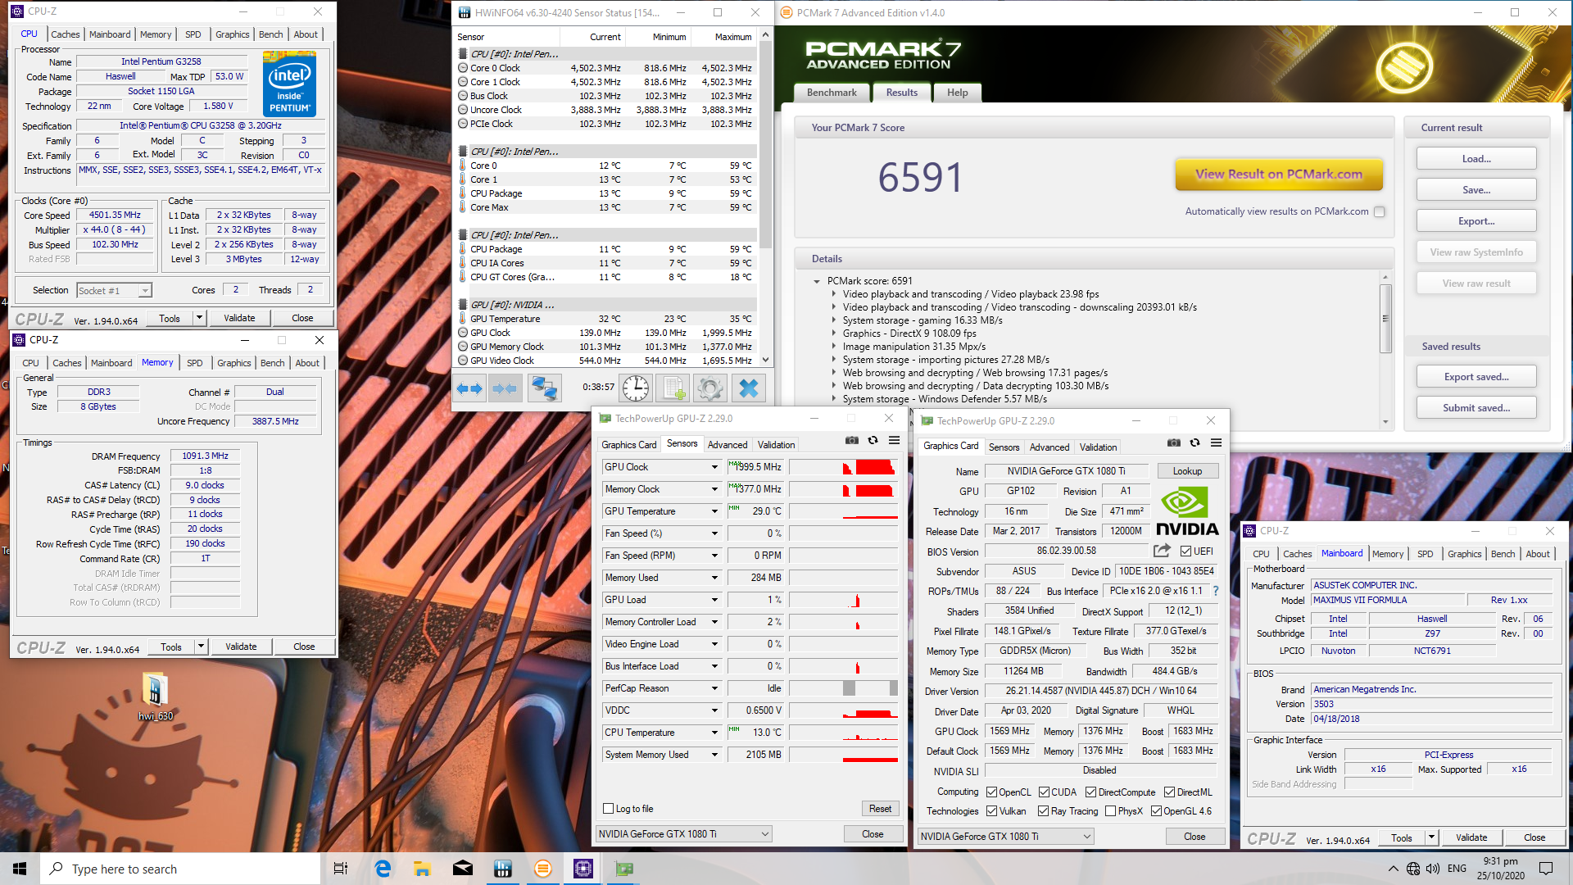Switch to PCMark Benchmark tab
This screenshot has width=1573, height=885.
tap(832, 93)
